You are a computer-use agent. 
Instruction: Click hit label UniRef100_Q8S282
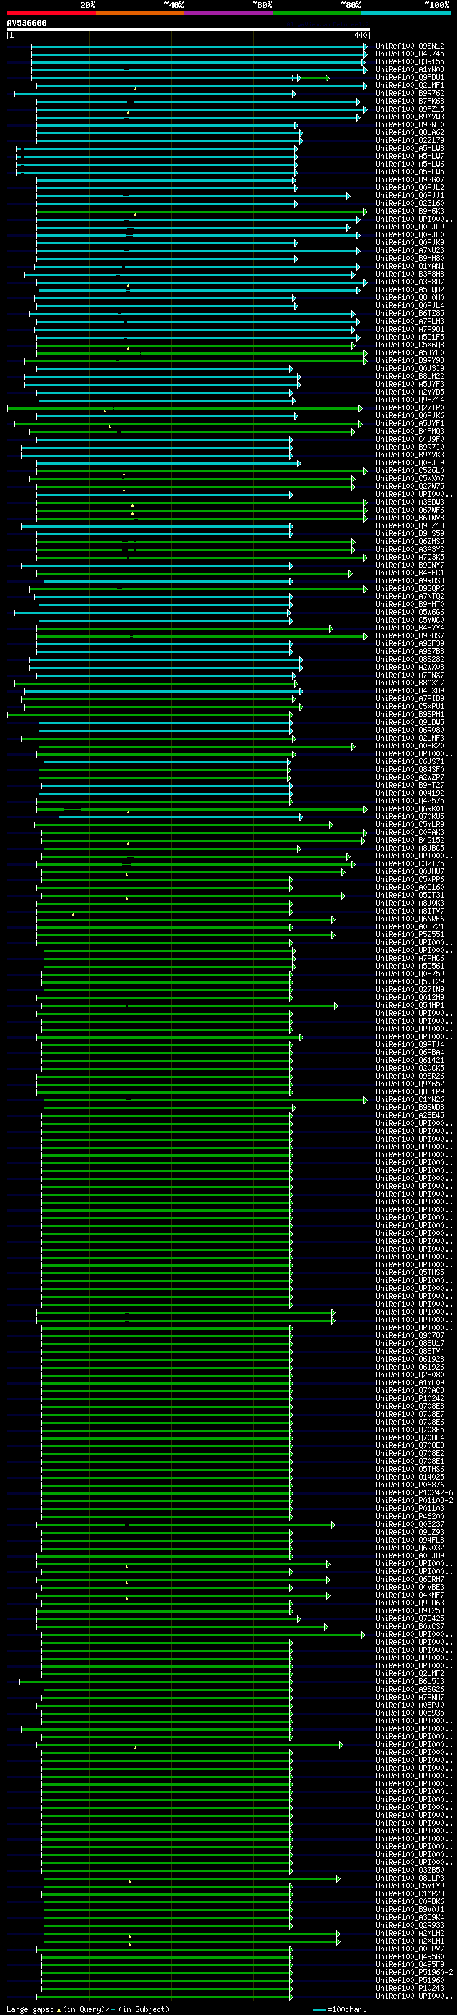[x=410, y=660]
